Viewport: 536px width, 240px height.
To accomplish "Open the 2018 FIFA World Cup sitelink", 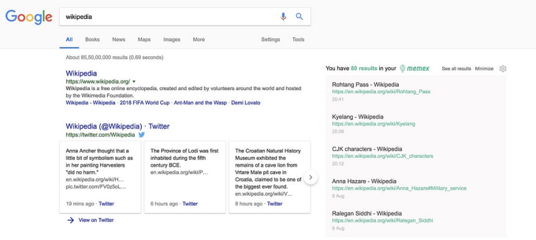I will point(144,102).
